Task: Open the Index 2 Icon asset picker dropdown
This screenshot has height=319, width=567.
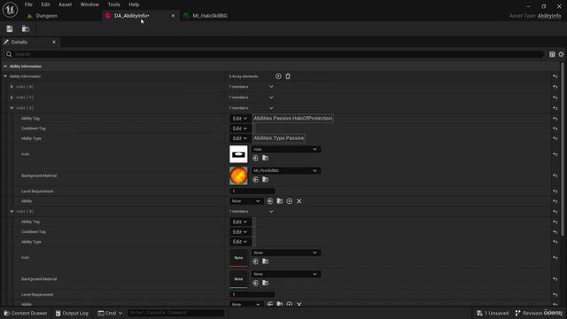Action: point(286,150)
